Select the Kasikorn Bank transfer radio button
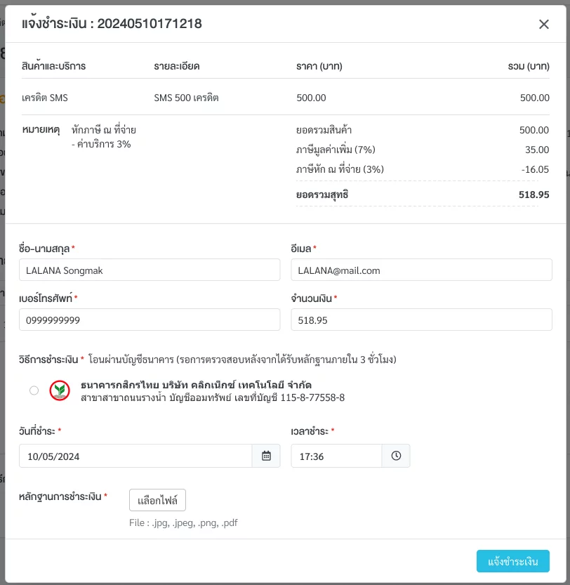Viewport: 570px width, 585px height. tap(34, 390)
